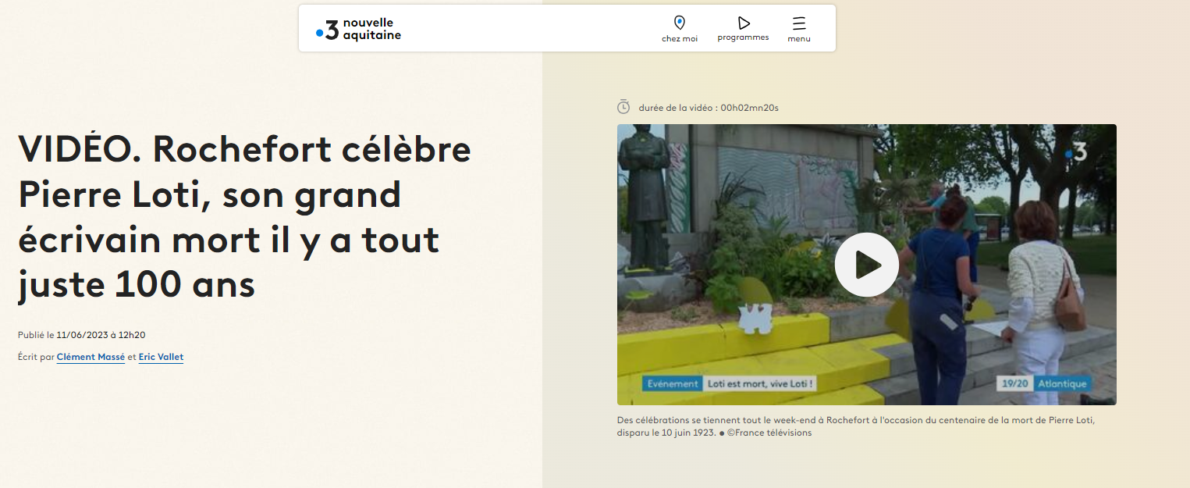Select the "chez moi" location pin icon
This screenshot has height=488, width=1190.
point(679,21)
